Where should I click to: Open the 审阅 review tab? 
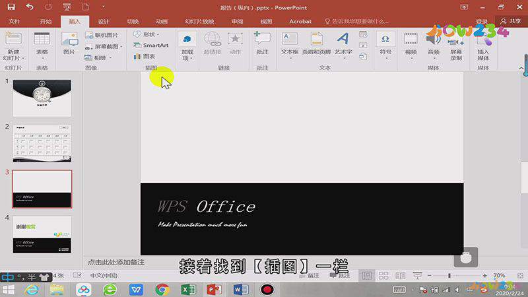[x=237, y=21]
